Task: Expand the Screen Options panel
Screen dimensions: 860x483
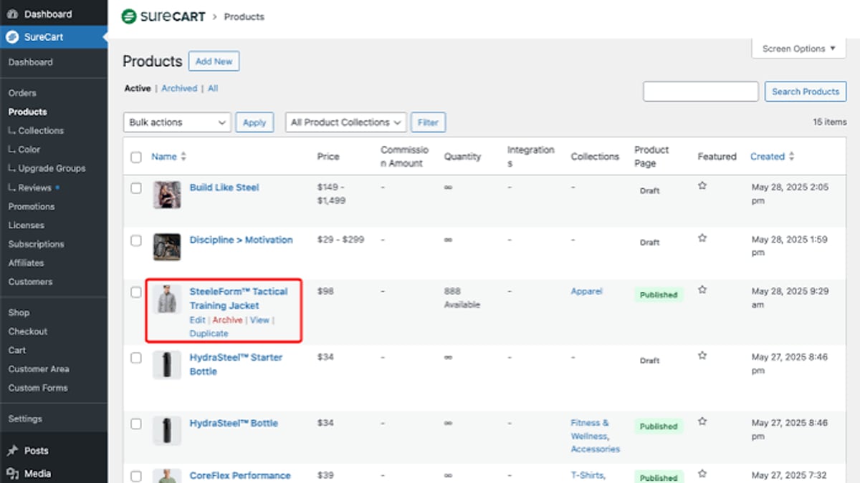Action: (798, 49)
